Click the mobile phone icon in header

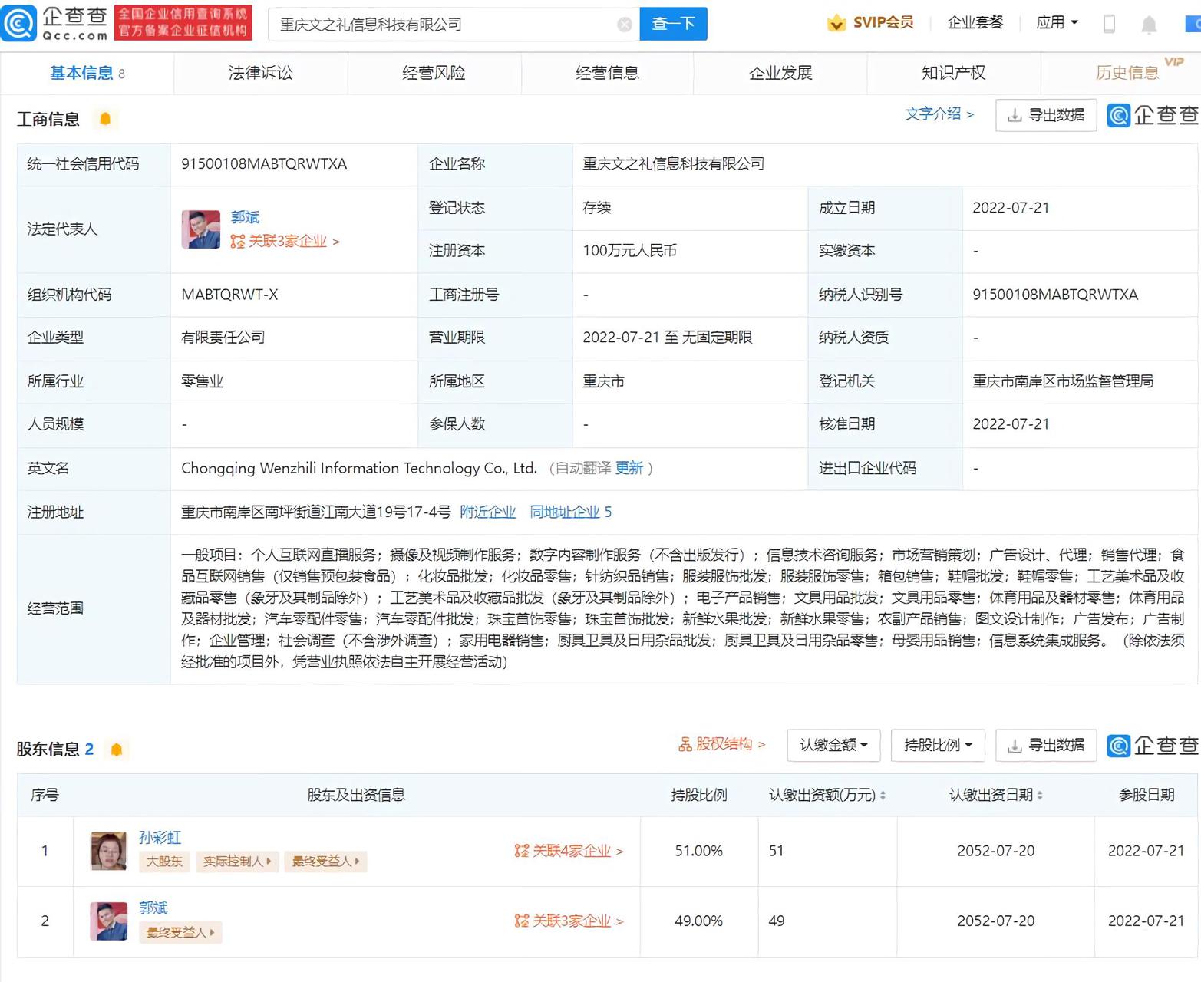click(1109, 25)
